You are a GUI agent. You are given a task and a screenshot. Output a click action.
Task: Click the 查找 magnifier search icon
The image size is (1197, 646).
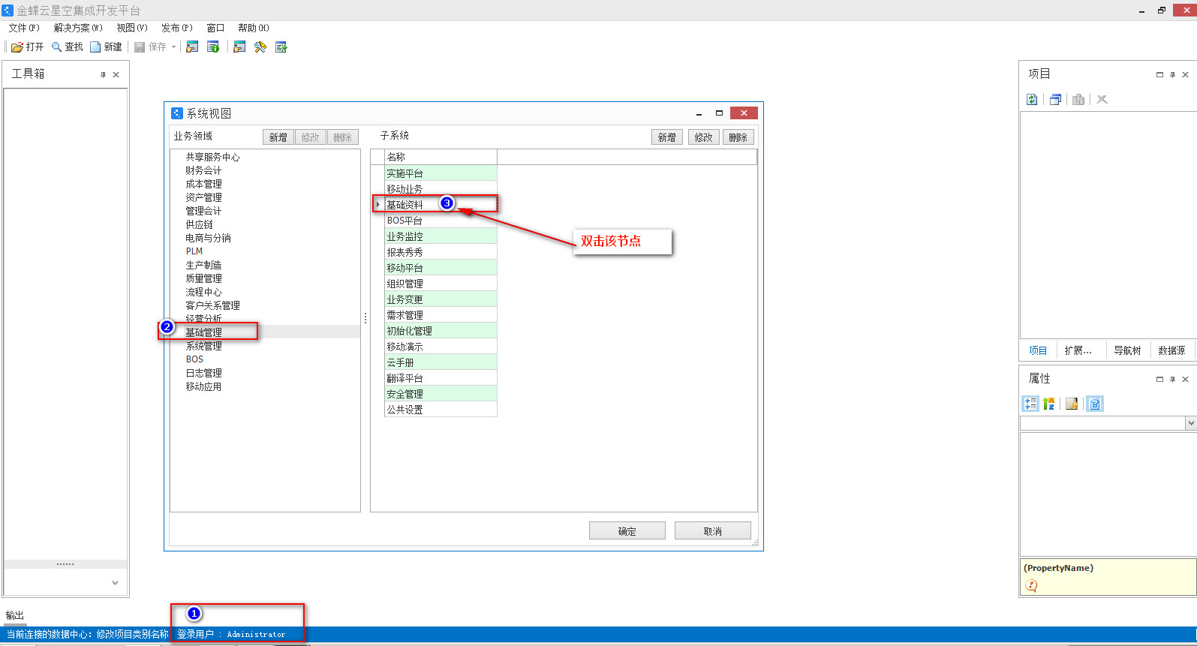click(x=56, y=47)
